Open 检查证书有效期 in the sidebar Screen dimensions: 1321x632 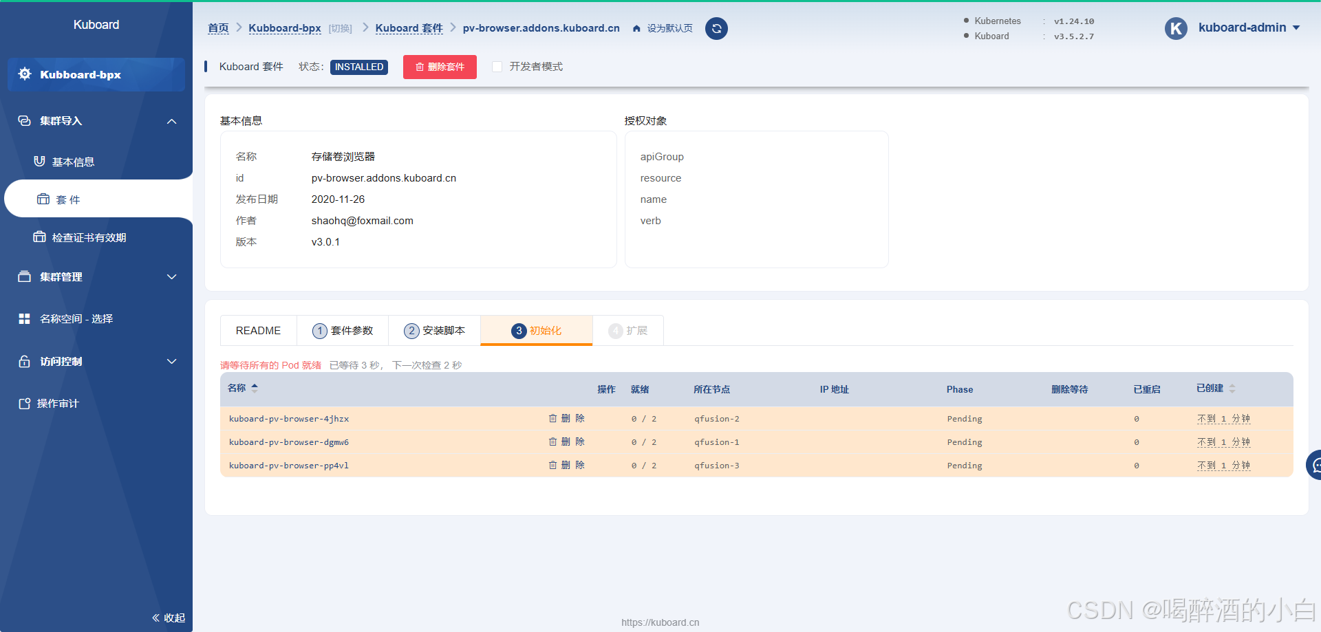[x=88, y=237]
